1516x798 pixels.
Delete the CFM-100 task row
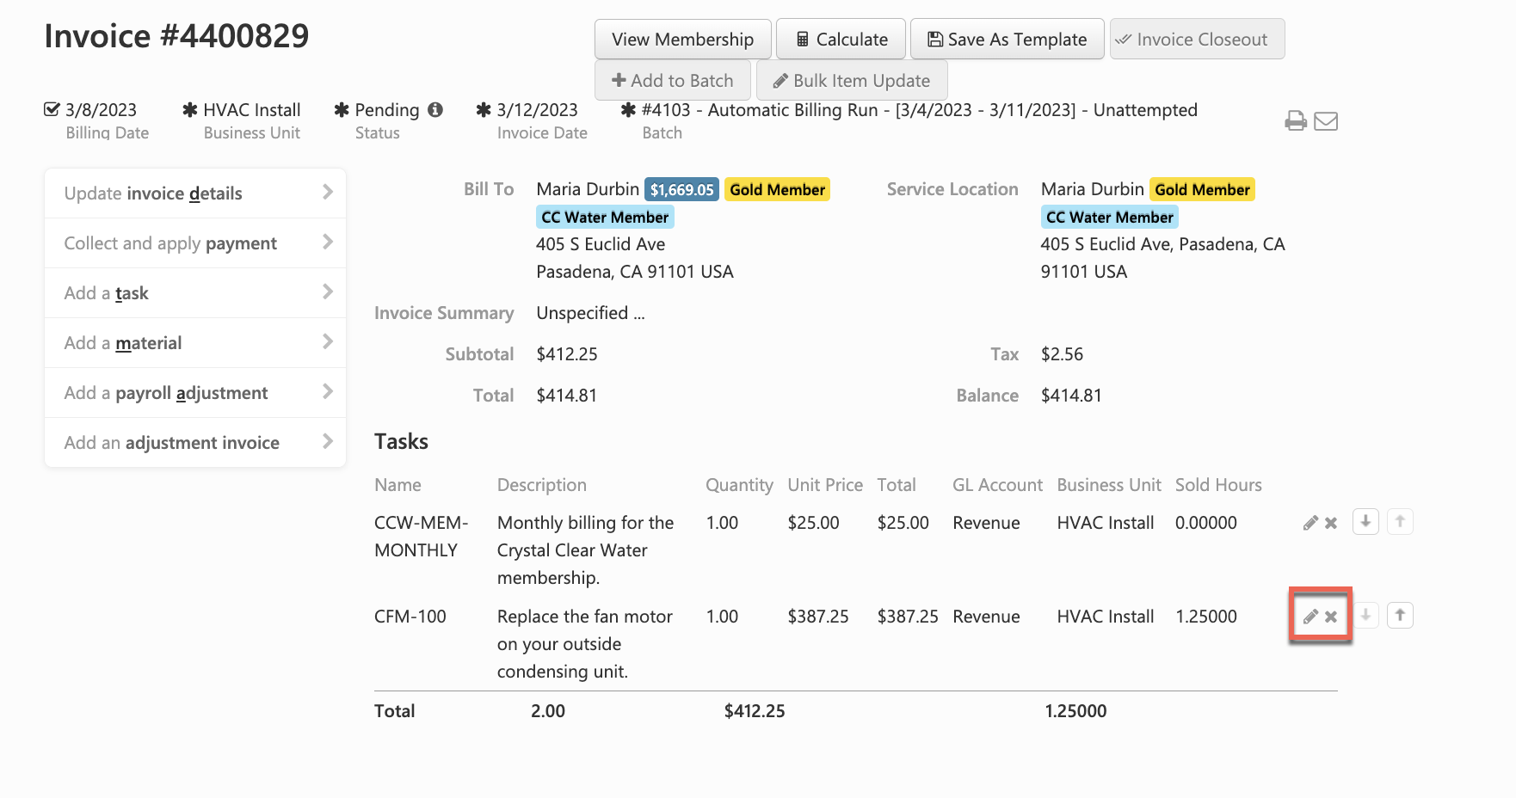point(1331,617)
